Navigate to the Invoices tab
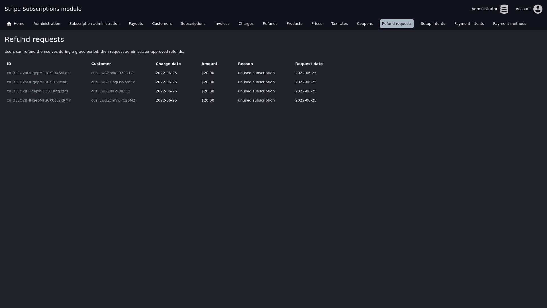Image resolution: width=547 pixels, height=308 pixels. coord(222,24)
